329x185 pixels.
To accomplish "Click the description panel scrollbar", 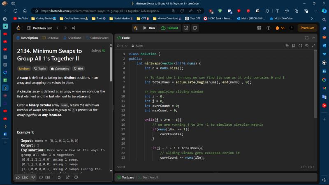I will (x=111, y=64).
